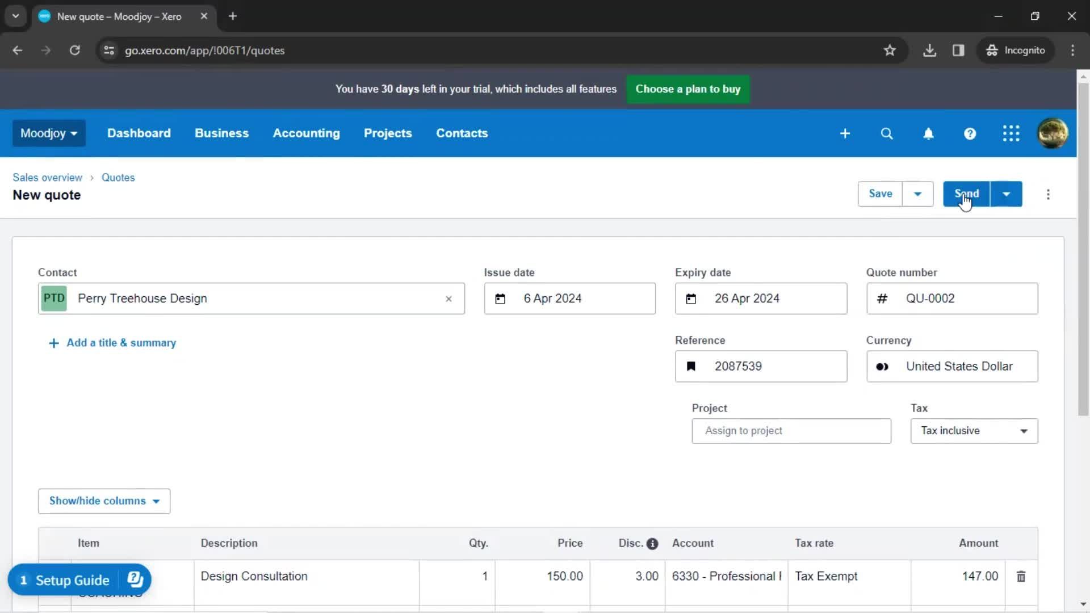This screenshot has height=613, width=1090.
Task: Open notifications bell icon
Action: click(928, 133)
